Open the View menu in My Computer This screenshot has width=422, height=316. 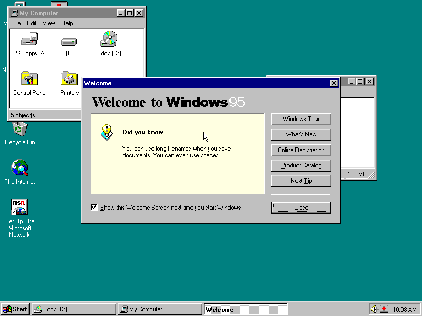[49, 23]
